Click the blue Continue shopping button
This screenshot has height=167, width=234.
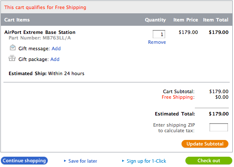(25, 161)
